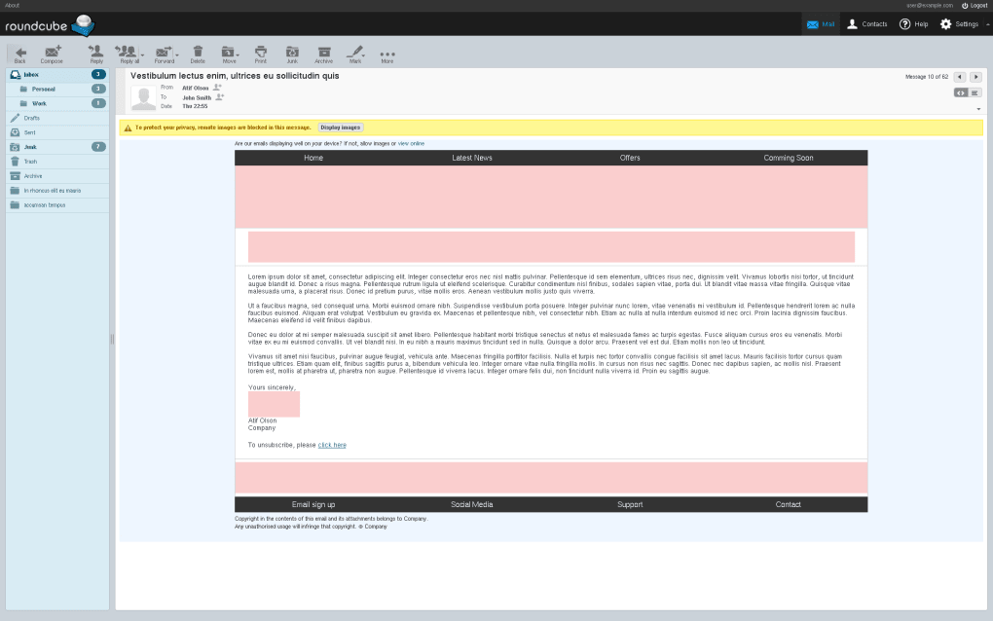This screenshot has height=621, width=993.
Task: Open the Reply all options arrow
Action: (143, 54)
